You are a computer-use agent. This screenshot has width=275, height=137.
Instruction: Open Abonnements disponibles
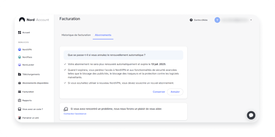click(33, 83)
